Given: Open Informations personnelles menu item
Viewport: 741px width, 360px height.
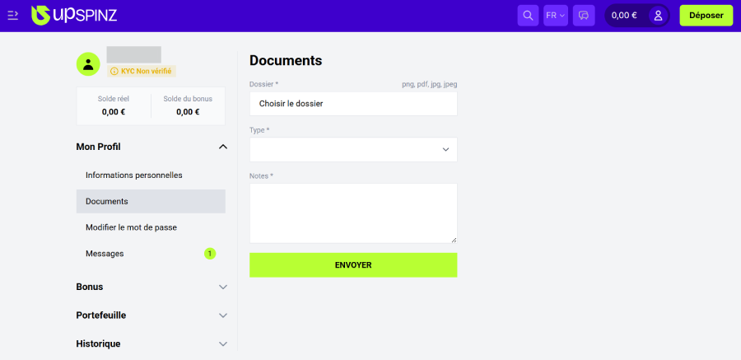Looking at the screenshot, I should click(x=133, y=175).
